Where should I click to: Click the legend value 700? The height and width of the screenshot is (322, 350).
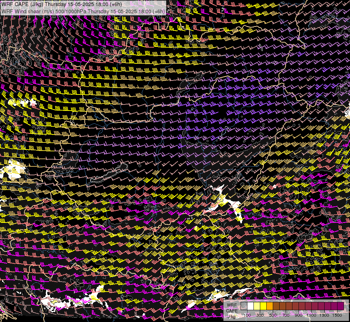pyautogui.click(x=286, y=315)
